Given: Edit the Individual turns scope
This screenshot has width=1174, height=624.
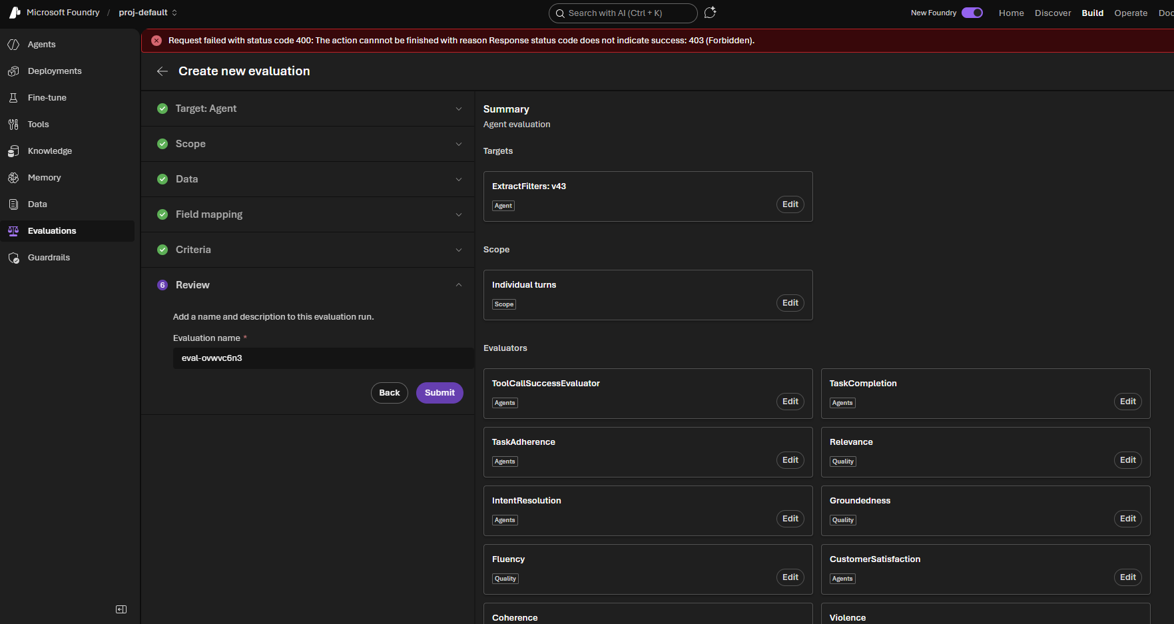Looking at the screenshot, I should pyautogui.click(x=790, y=303).
